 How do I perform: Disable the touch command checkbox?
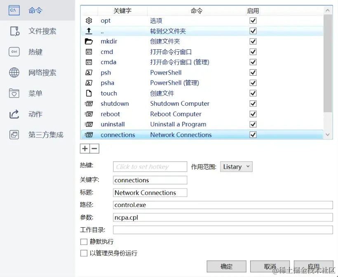[x=253, y=93]
